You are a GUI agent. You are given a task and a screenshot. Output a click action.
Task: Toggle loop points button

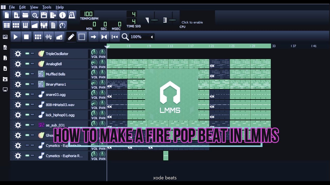point(104,37)
